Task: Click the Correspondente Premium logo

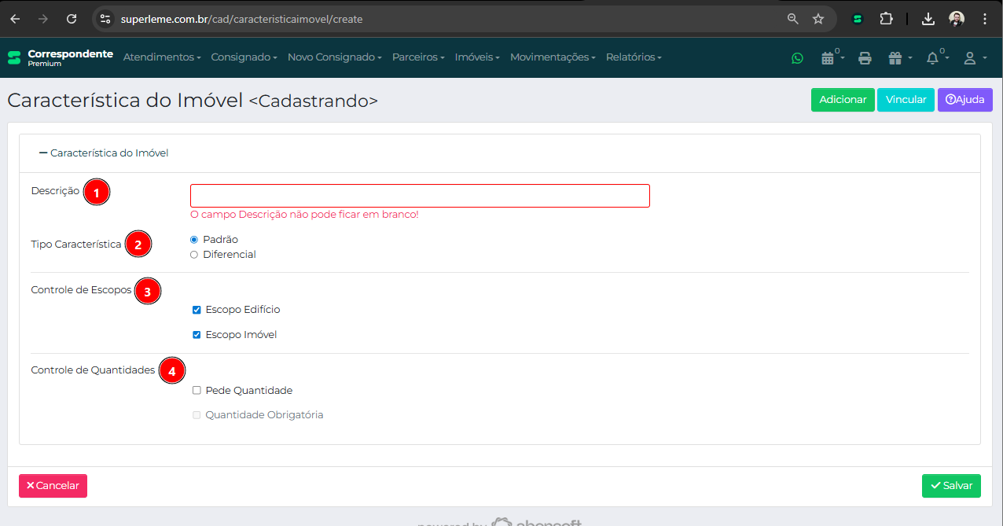Action: point(61,57)
